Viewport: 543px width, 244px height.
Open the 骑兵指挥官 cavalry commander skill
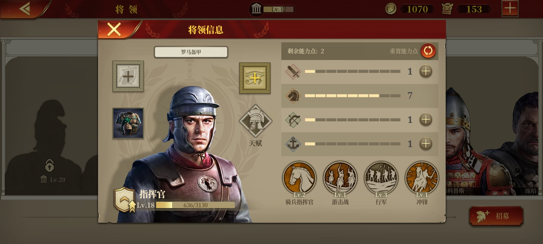[299, 178]
